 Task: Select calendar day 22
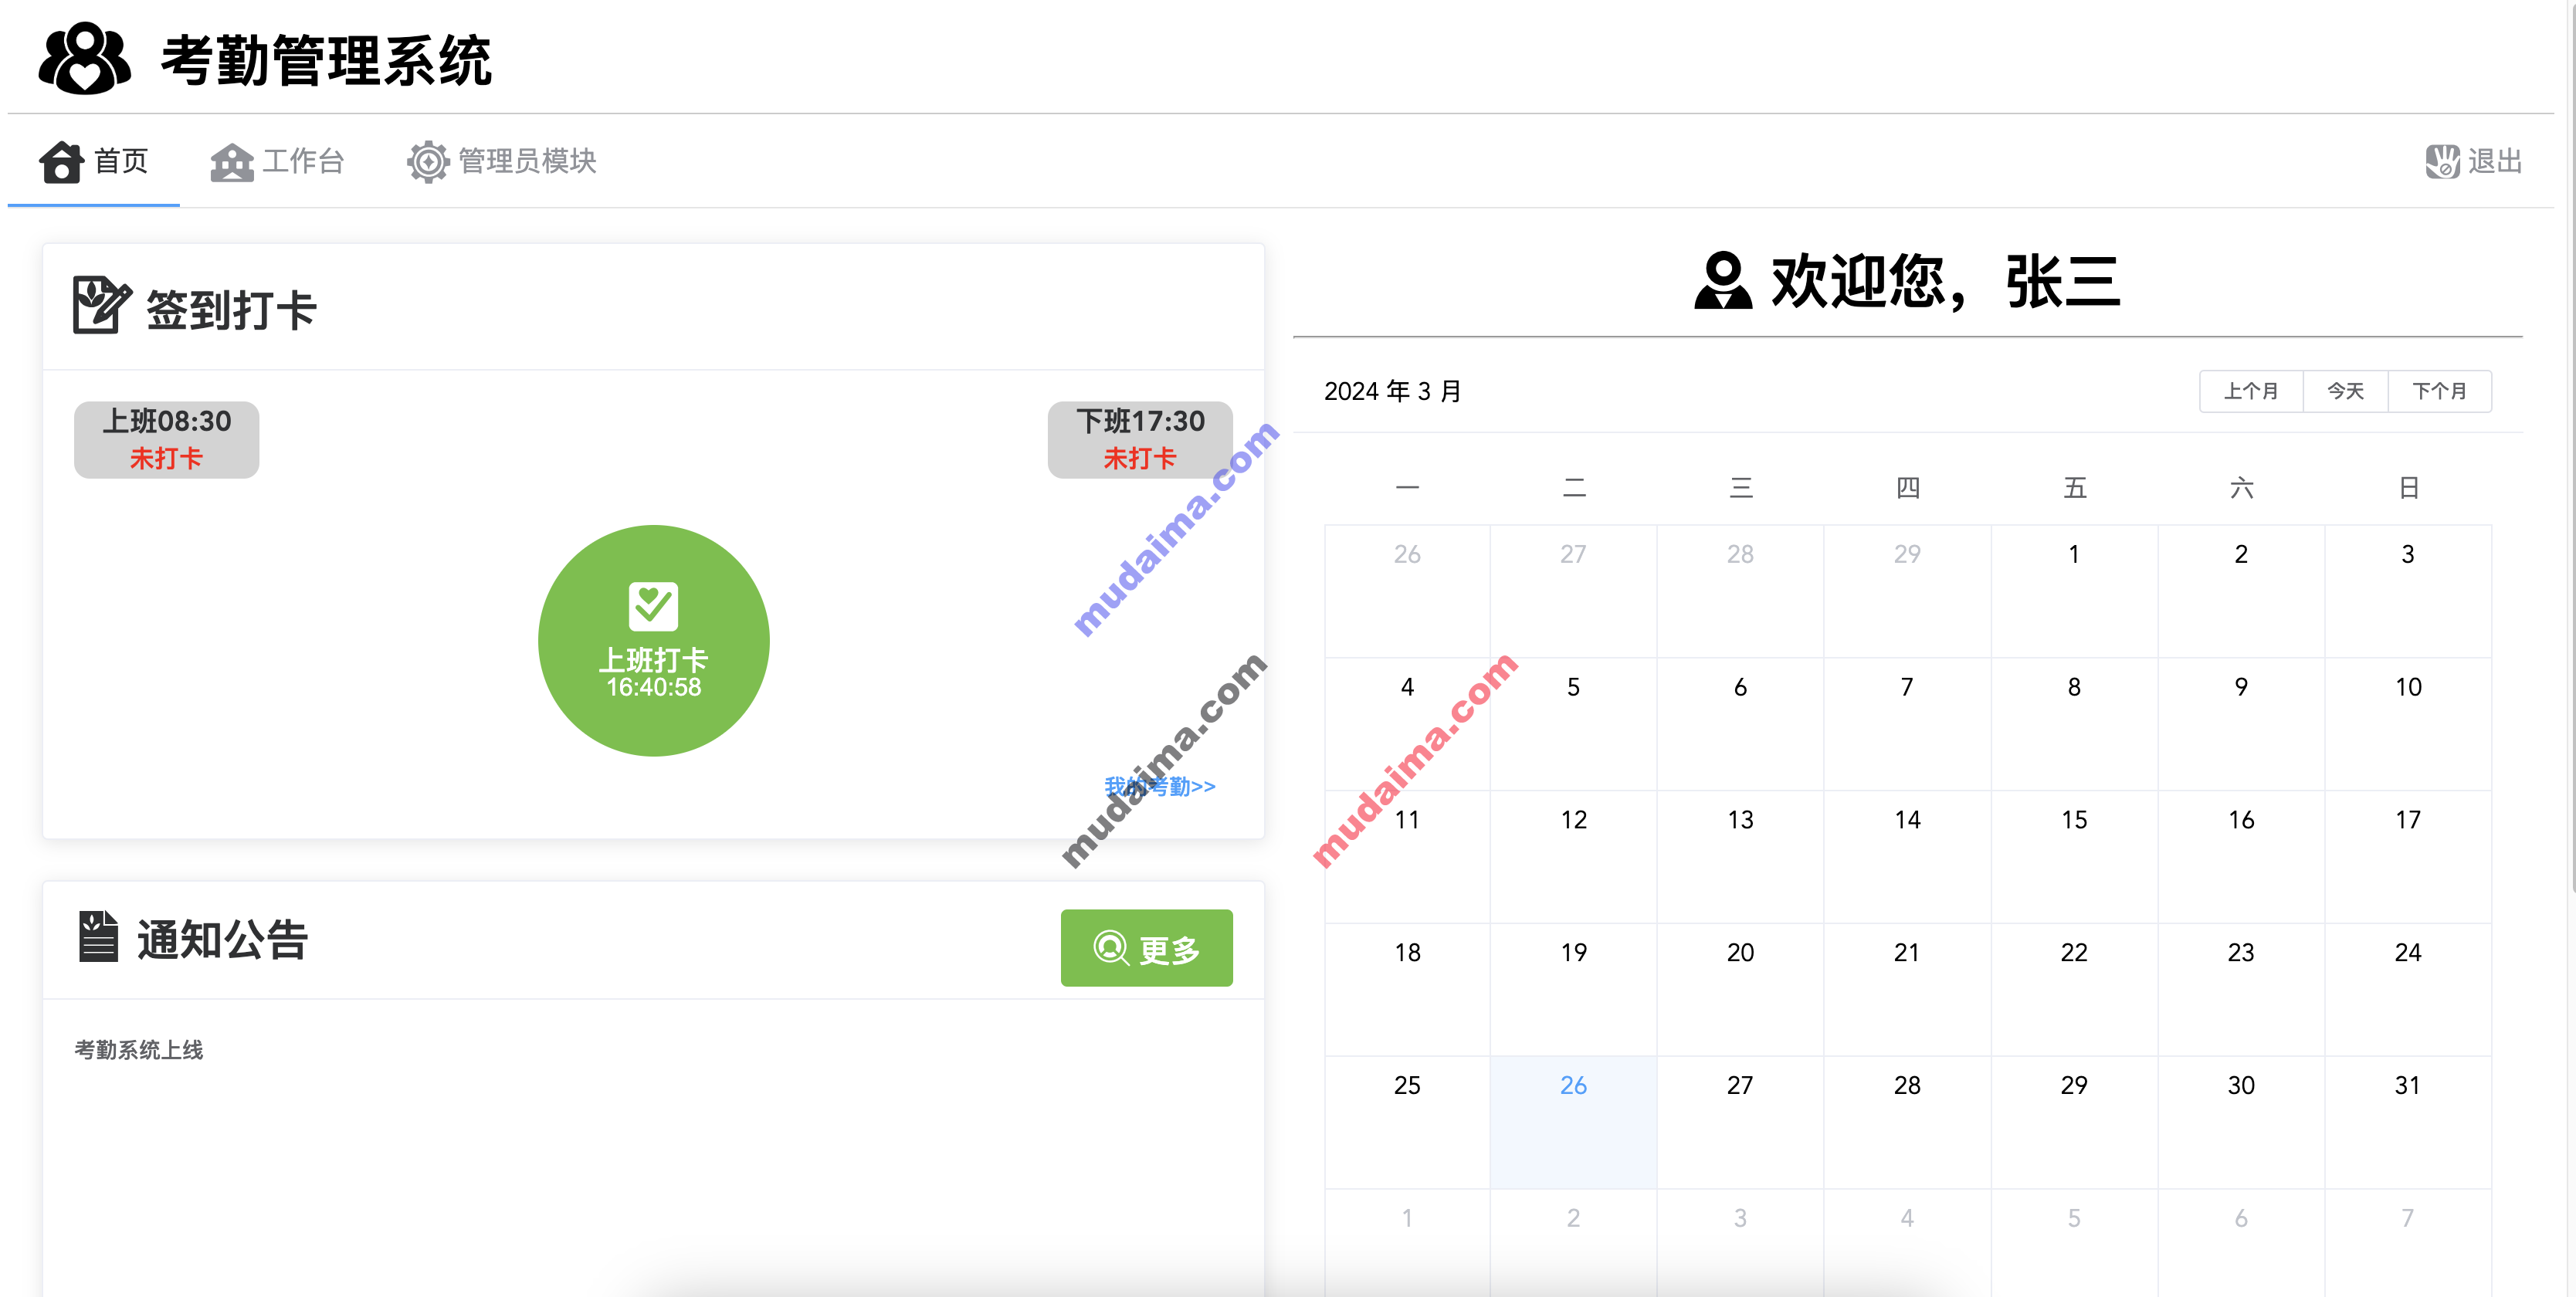(x=2075, y=990)
